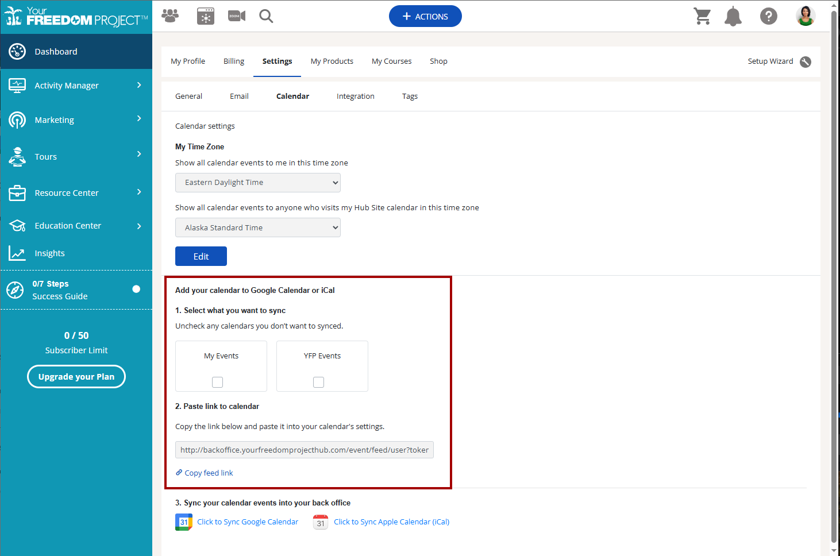
Task: Open Alaska Standard Time dropdown
Action: [x=257, y=228]
